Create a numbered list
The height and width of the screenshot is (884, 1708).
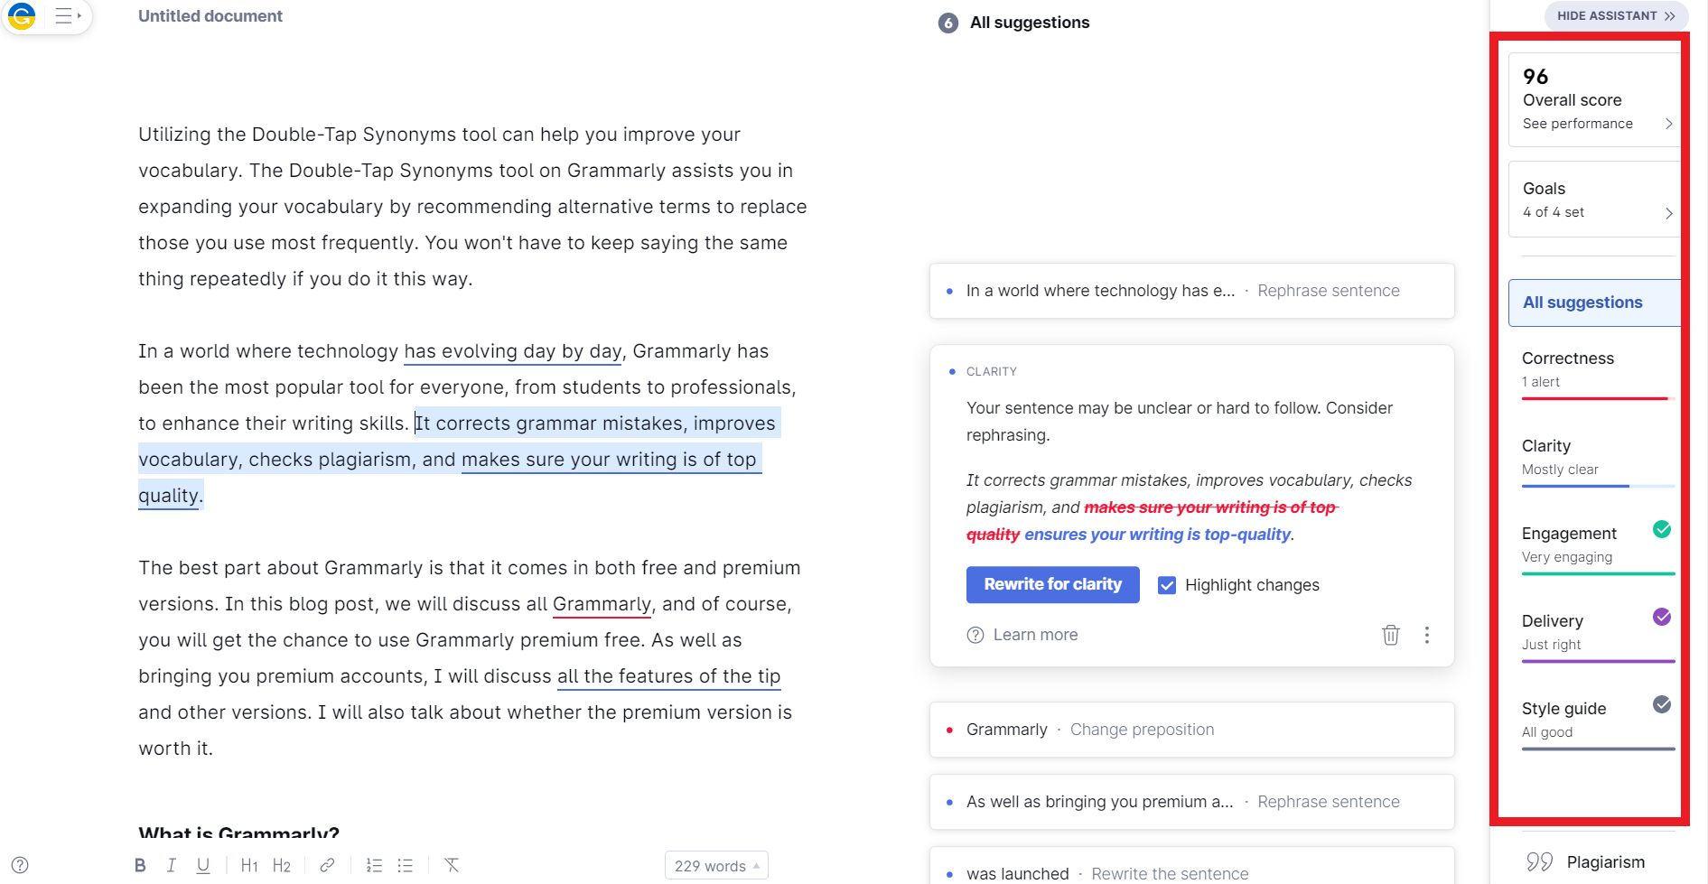click(374, 864)
